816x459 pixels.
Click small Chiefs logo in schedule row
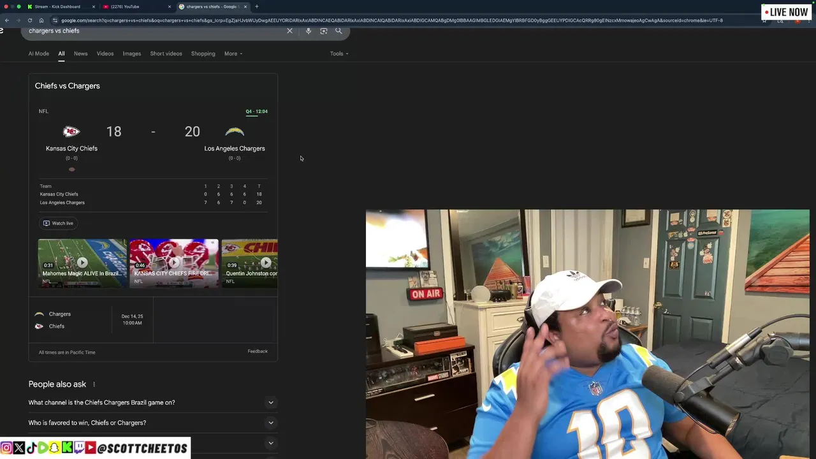tap(39, 326)
